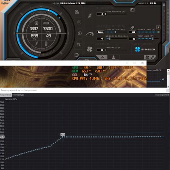Viewport: 170px width, 170px height.
Task: Close the benchmark window
Action: pyautogui.click(x=142, y=63)
